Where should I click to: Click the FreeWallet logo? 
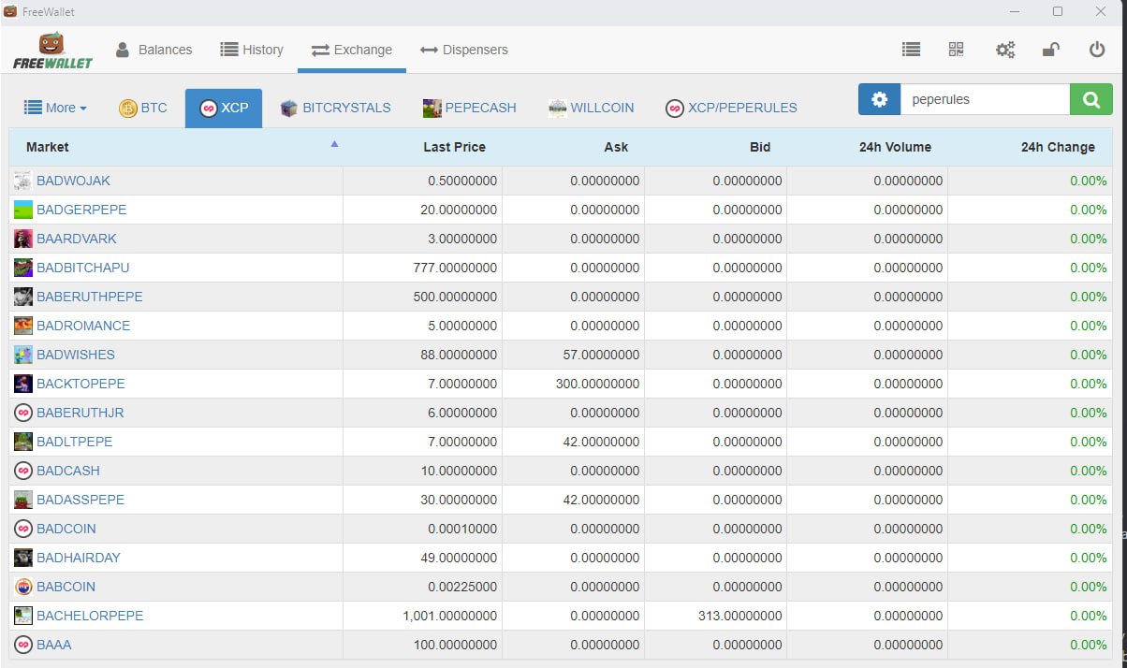point(52,51)
